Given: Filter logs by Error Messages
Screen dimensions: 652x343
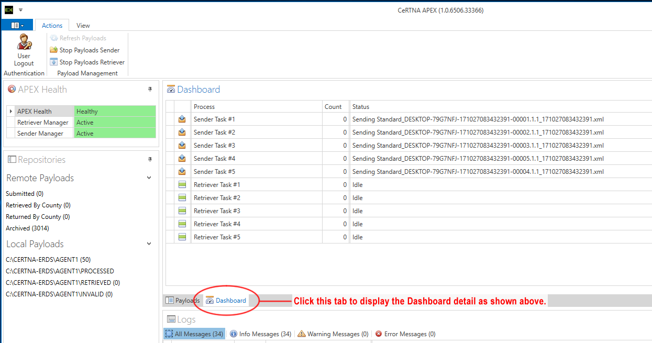Looking at the screenshot, I should pos(405,334).
